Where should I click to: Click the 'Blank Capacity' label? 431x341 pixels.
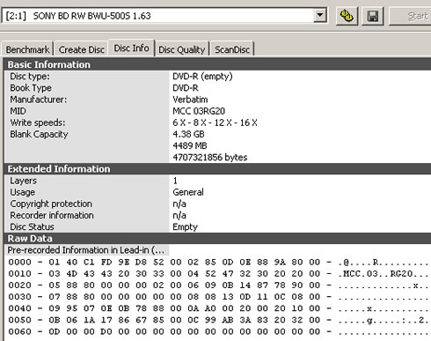pyautogui.click(x=39, y=134)
